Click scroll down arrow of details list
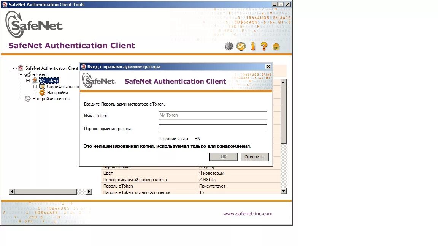This screenshot has width=438, height=246. click(284, 191)
